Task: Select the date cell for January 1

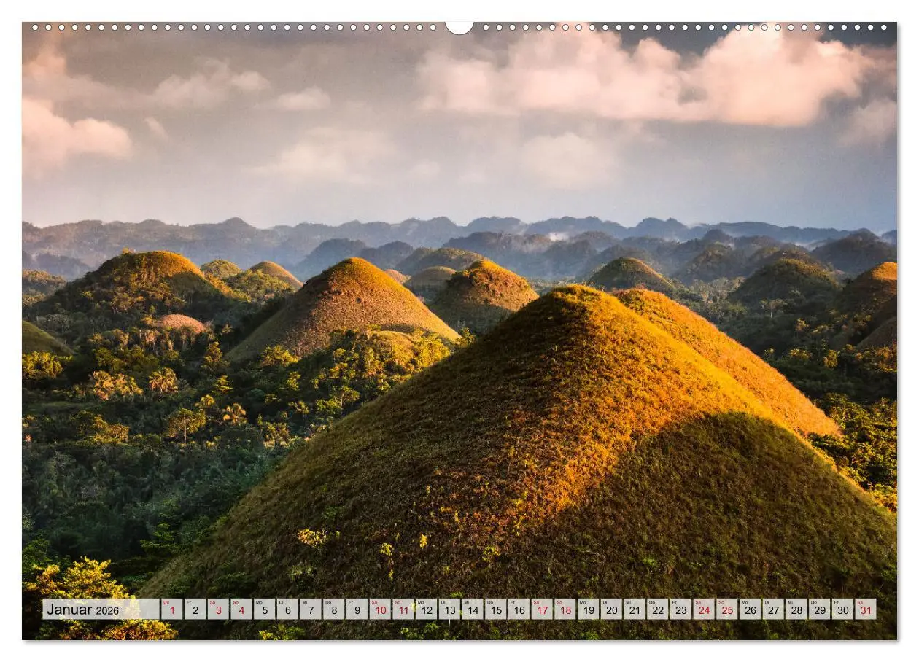Action: click(172, 610)
